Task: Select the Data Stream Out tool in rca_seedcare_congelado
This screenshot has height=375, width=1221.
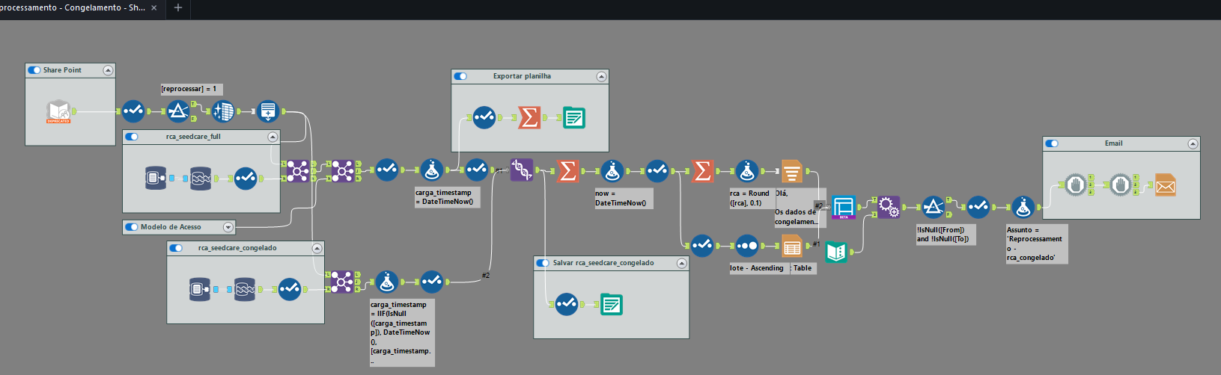Action: pos(245,289)
